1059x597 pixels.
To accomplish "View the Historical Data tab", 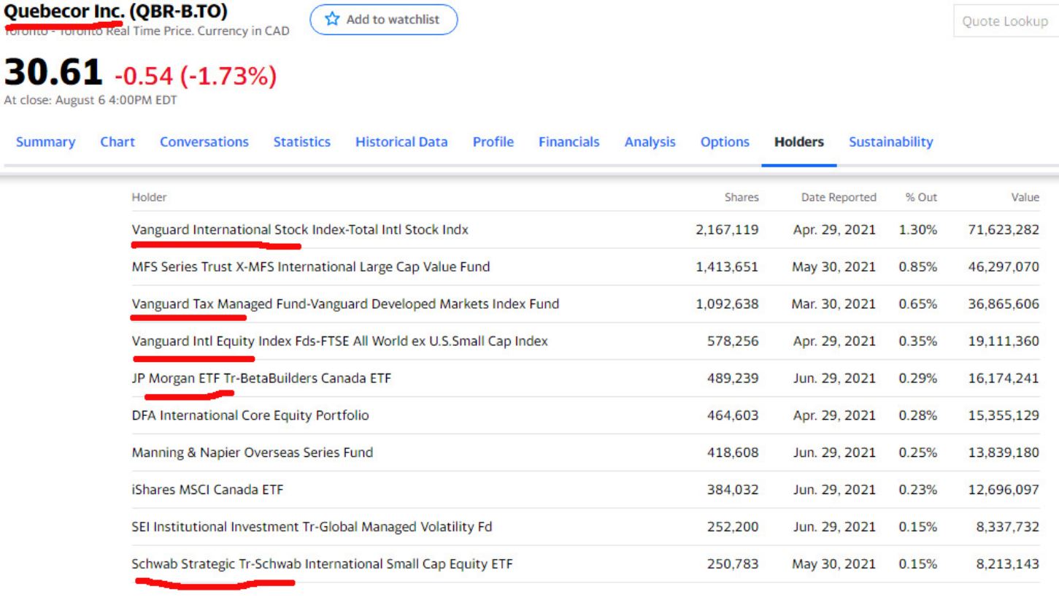I will (x=401, y=142).
